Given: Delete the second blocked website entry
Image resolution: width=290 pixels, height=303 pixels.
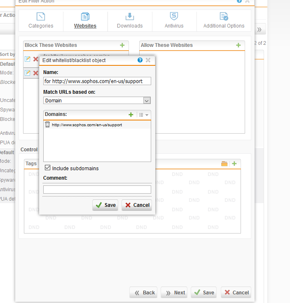Looking at the screenshot, I should [x=35, y=73].
